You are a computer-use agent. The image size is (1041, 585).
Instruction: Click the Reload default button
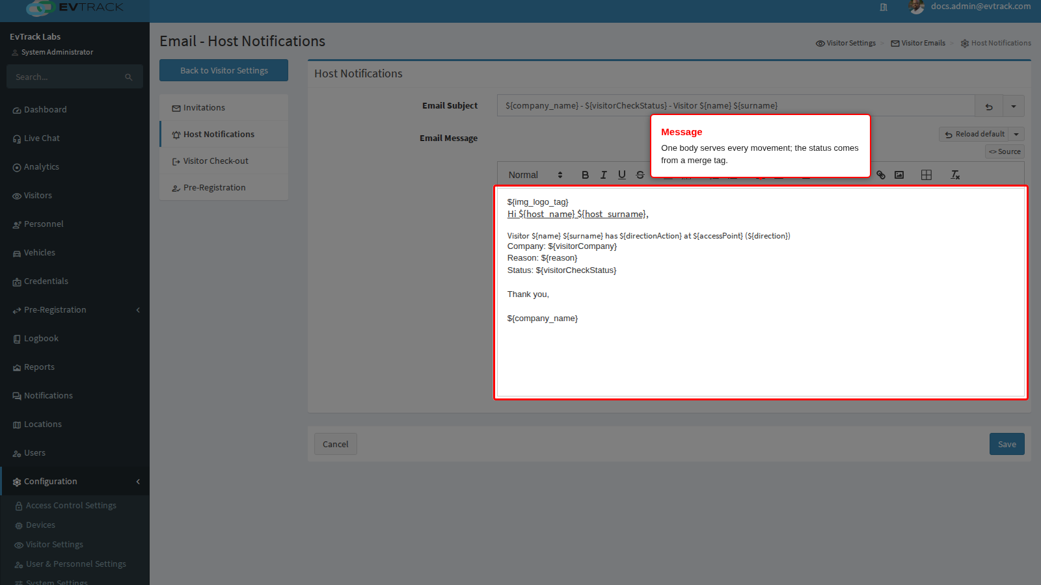click(x=974, y=134)
